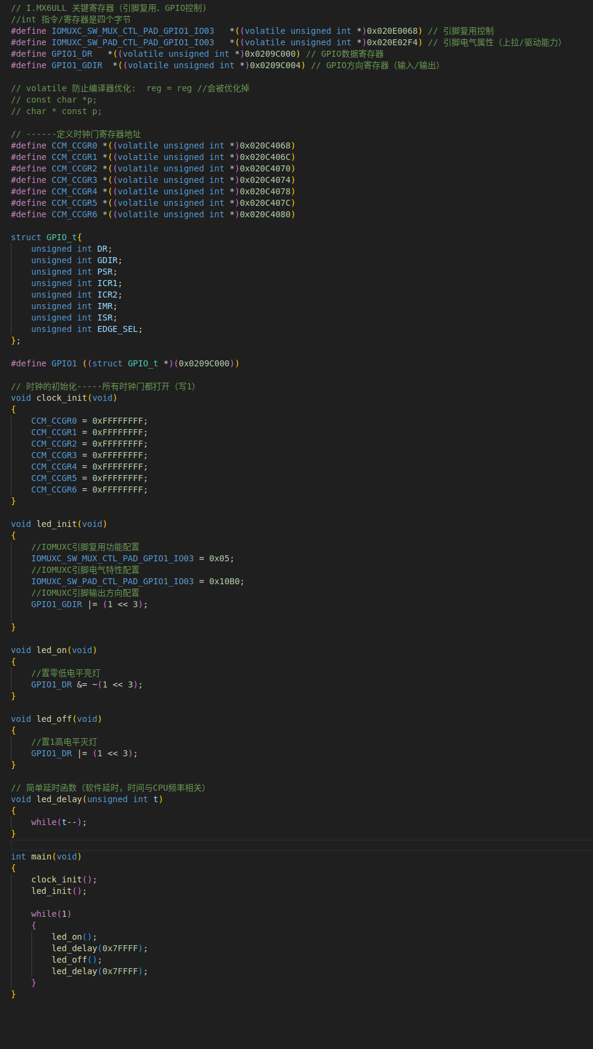
Task: Click the comment '//置零低电平亮灯'
Action: tap(66, 673)
